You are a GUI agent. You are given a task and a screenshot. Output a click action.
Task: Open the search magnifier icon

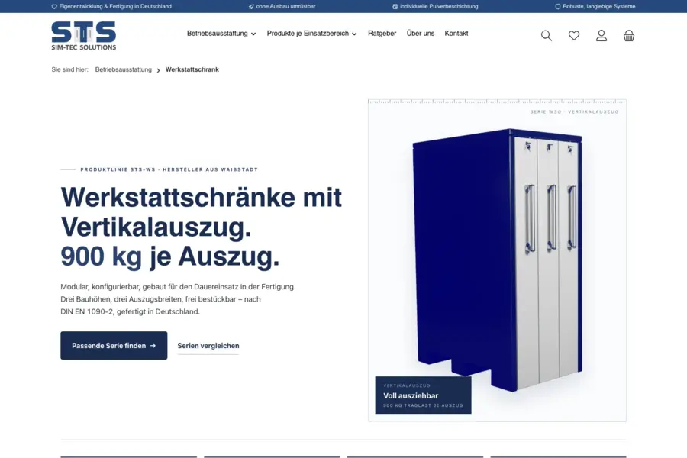tap(546, 36)
